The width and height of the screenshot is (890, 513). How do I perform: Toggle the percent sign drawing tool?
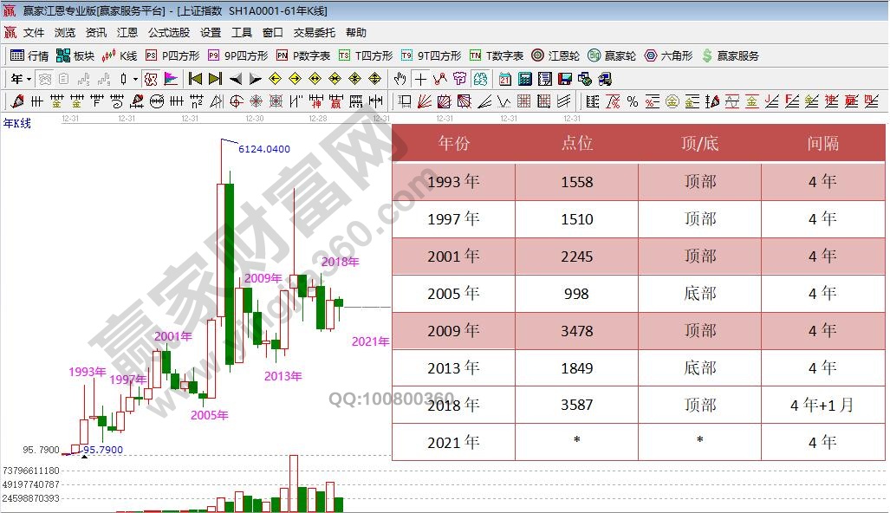633,101
